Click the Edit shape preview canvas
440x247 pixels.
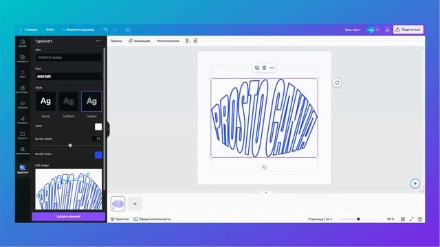[69, 189]
